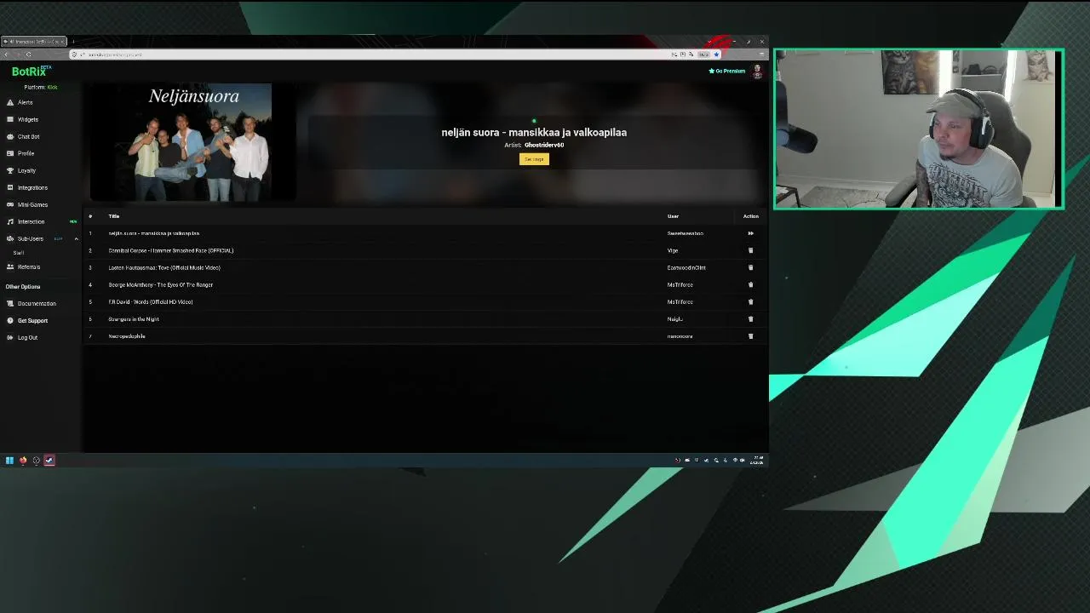
Task: Open a new browser tab
Action: point(73,41)
